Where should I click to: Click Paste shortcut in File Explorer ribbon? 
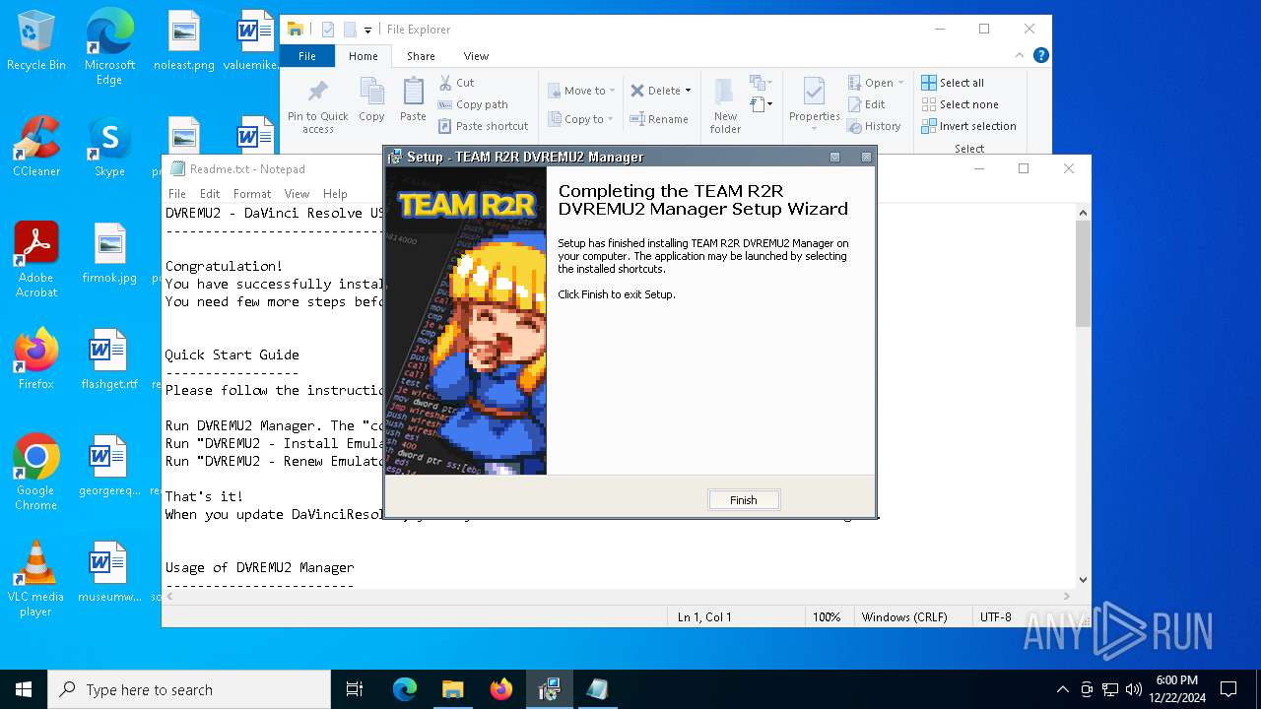(484, 126)
